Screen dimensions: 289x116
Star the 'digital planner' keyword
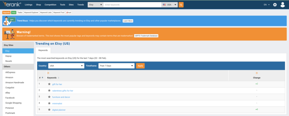(49, 110)
